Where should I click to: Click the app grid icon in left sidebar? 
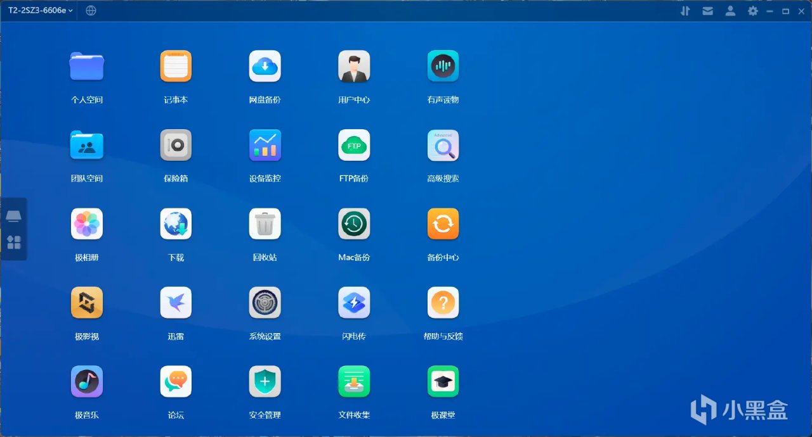coord(13,242)
